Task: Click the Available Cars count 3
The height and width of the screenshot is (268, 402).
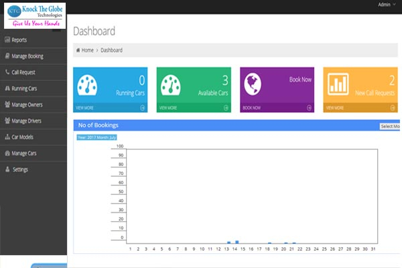Action: [225, 80]
